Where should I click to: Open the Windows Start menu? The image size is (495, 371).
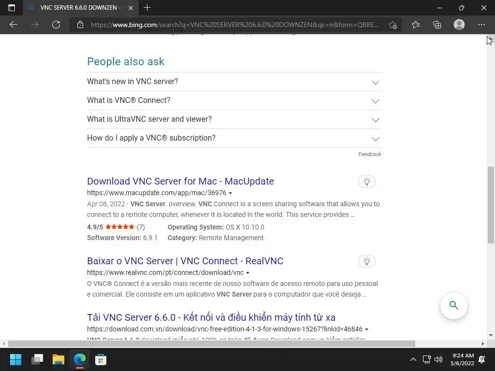[15, 359]
